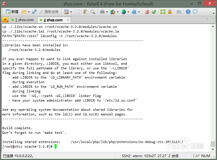The height and width of the screenshot is (160, 217).
Task: Click the speech bubble feedback icon
Action: click(195, 12)
